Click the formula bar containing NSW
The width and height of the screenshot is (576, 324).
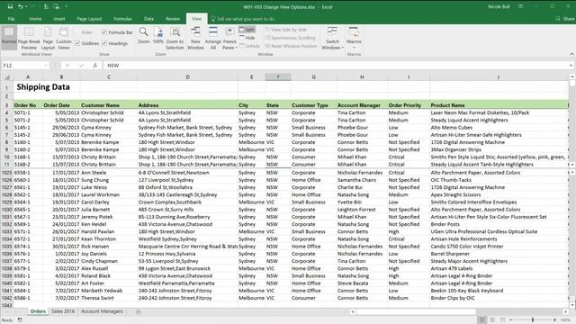(336, 66)
